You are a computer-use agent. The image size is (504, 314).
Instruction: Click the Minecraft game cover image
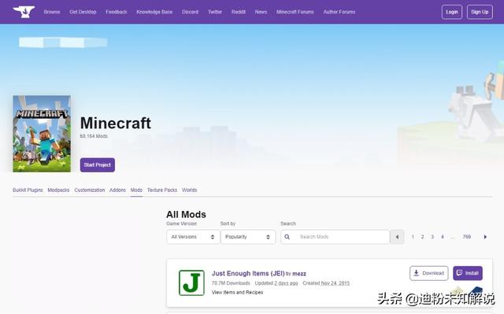pos(42,134)
